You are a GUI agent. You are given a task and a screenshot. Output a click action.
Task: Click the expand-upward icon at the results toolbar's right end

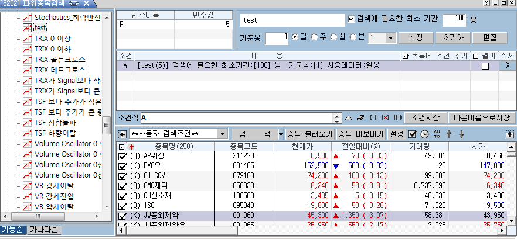(x=510, y=134)
